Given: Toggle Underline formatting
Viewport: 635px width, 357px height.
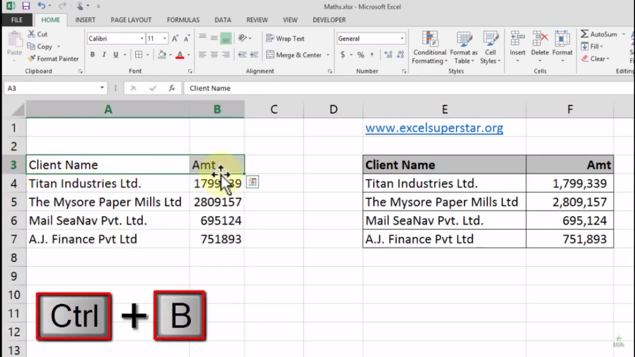Looking at the screenshot, I should 116,55.
